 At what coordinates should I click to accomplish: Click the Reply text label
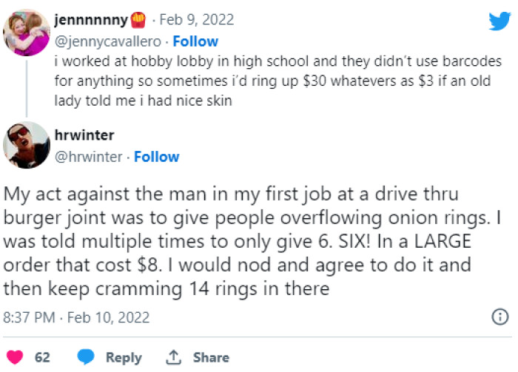124,357
